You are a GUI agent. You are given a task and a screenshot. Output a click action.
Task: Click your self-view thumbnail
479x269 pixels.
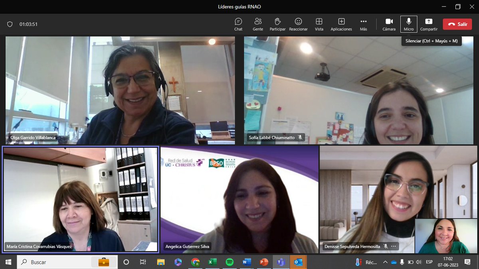(445, 236)
